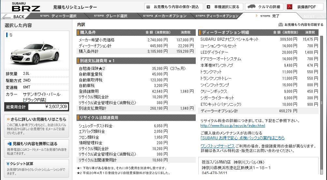Click SUBARU BRZナビスペシャルキット item
Screen dimensions: 327x180
[x=229, y=39]
